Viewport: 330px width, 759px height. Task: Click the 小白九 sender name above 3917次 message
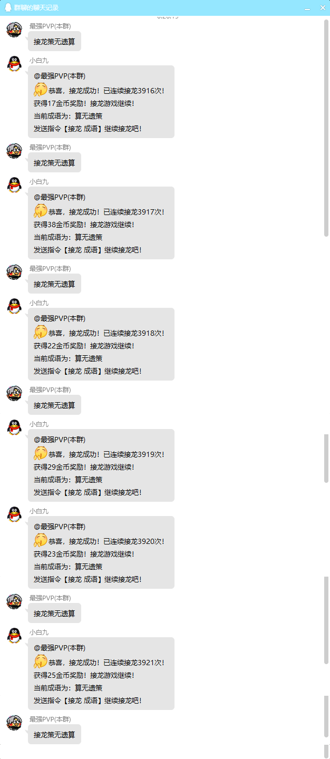click(39, 181)
